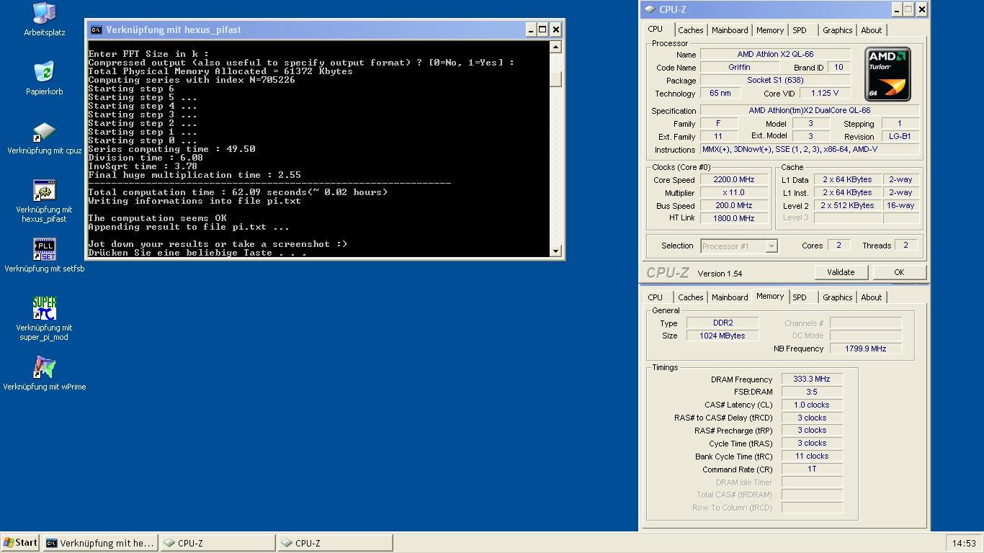Click the NB Frequency value 1799.9 MHz
Screen dimensions: 984x553
[866, 349]
